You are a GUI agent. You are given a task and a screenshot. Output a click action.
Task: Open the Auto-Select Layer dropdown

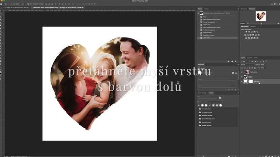tap(23, 4)
